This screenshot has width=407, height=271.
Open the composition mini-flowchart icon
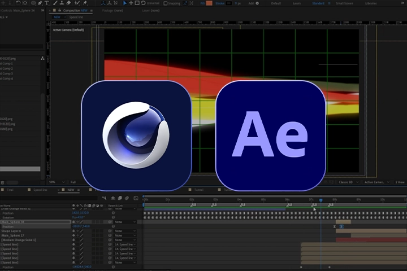click(105, 198)
